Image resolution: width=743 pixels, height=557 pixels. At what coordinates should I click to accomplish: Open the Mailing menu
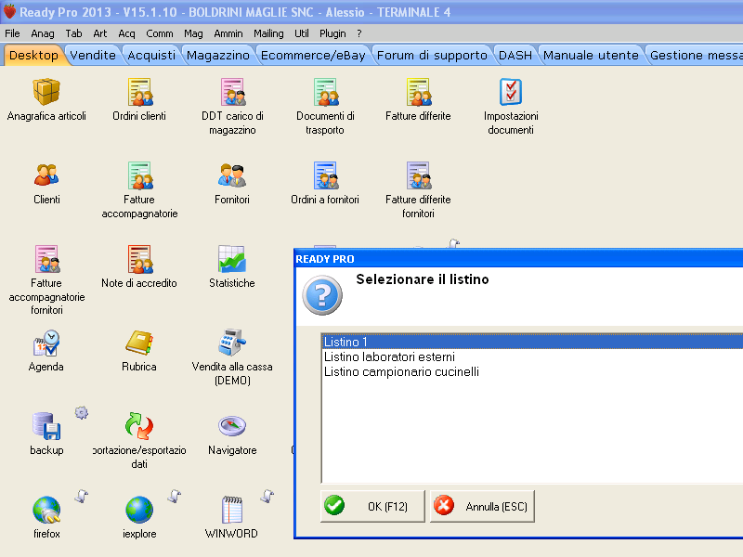coord(268,33)
